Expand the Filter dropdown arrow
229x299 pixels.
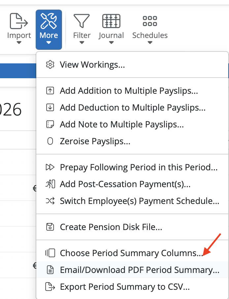(x=82, y=43)
